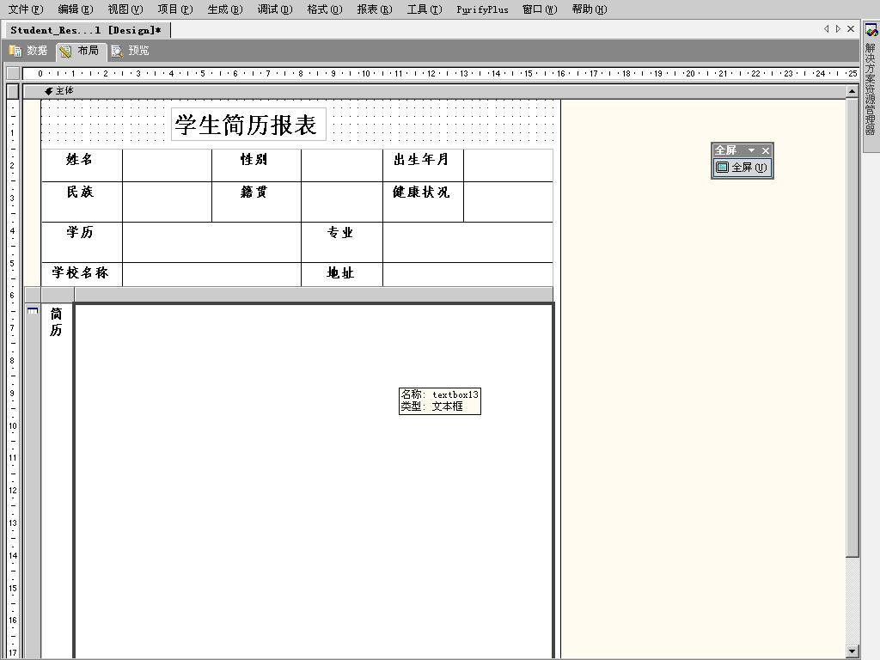Select the 籍贯 label cell

pos(256,202)
